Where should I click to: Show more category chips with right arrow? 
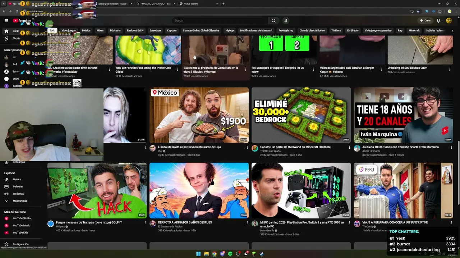(452, 30)
